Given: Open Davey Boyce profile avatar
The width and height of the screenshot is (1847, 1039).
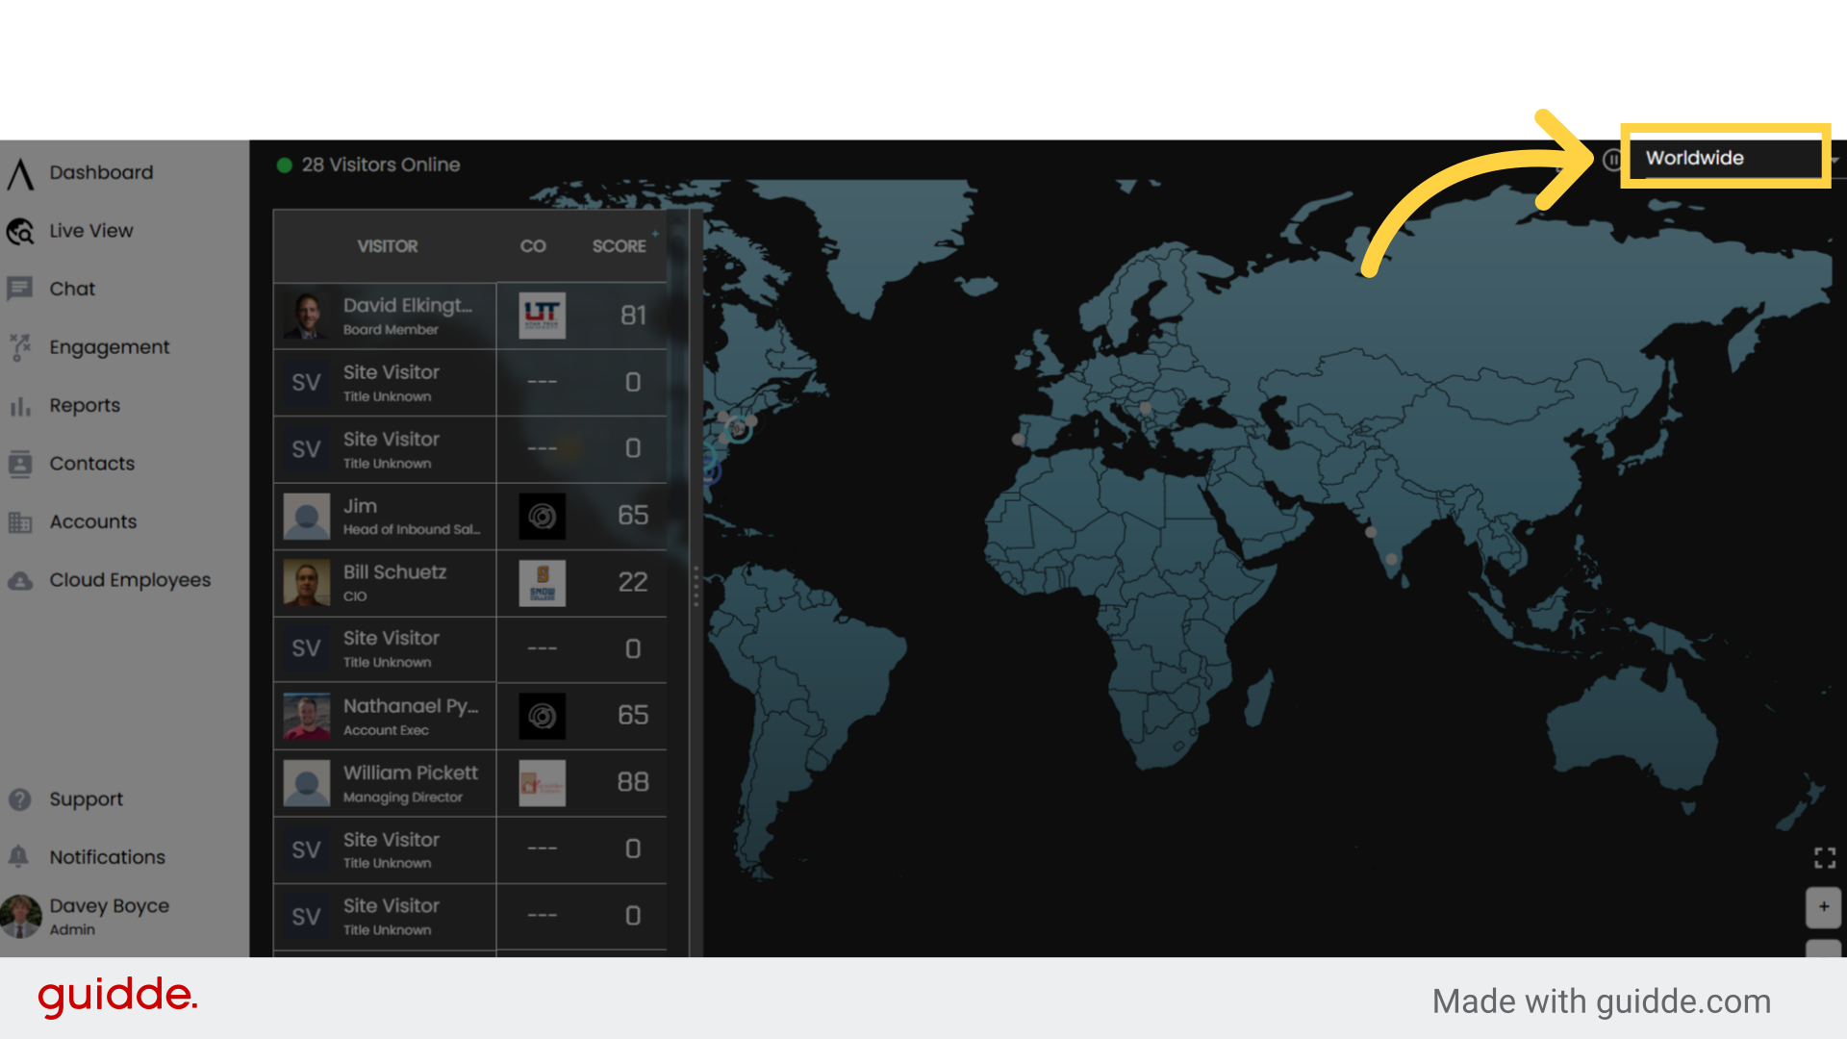Looking at the screenshot, I should [21, 917].
